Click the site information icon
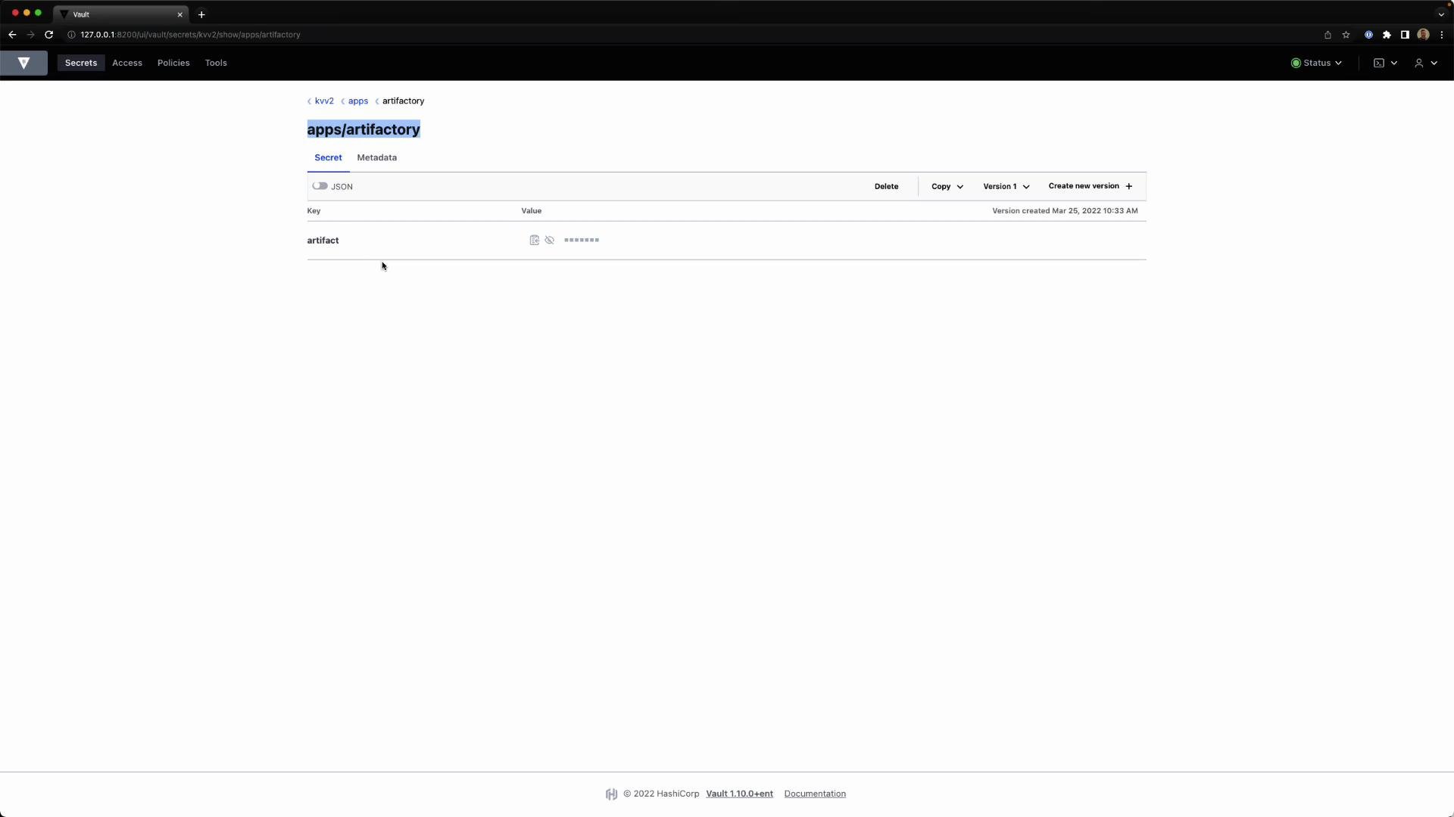This screenshot has width=1454, height=817. point(71,35)
